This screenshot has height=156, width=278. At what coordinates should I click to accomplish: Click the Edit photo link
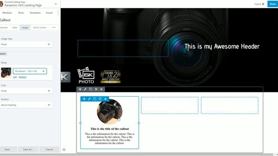click(15, 77)
